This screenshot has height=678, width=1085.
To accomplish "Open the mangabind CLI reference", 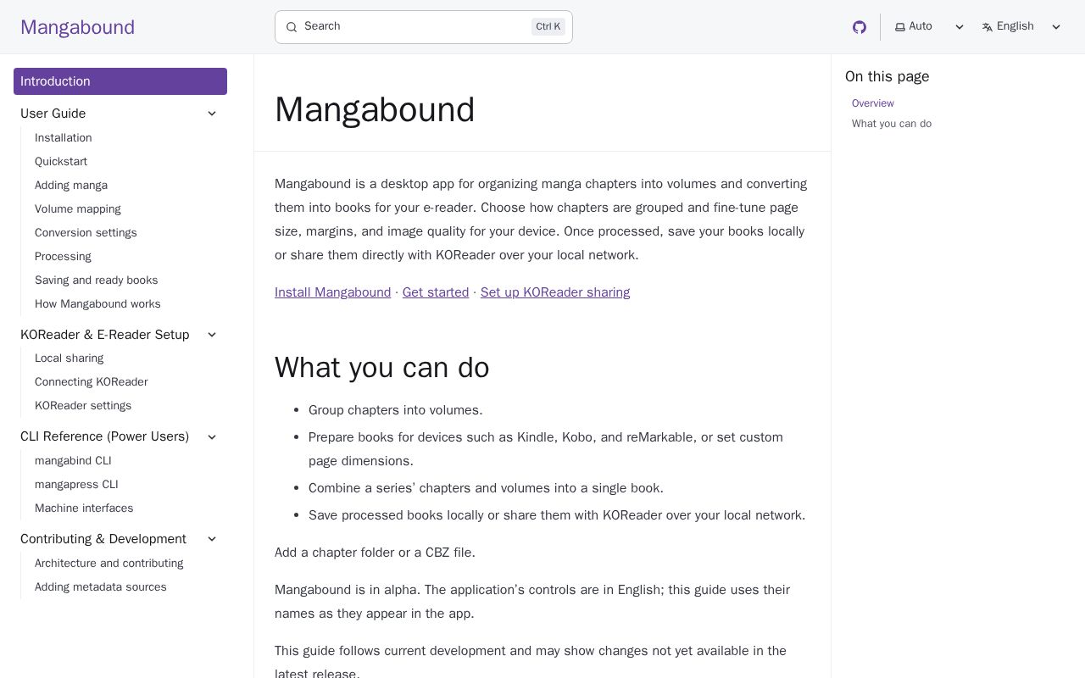I will 73,461.
